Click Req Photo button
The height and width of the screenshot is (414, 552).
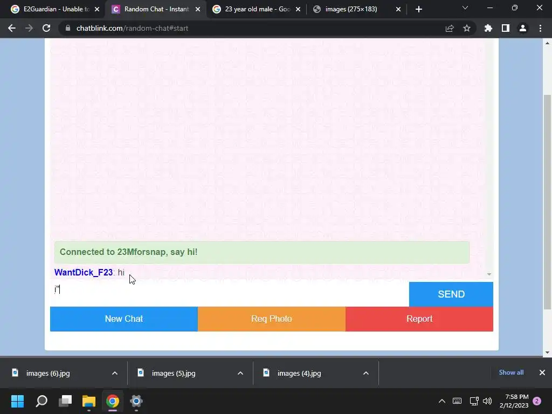pos(272,319)
